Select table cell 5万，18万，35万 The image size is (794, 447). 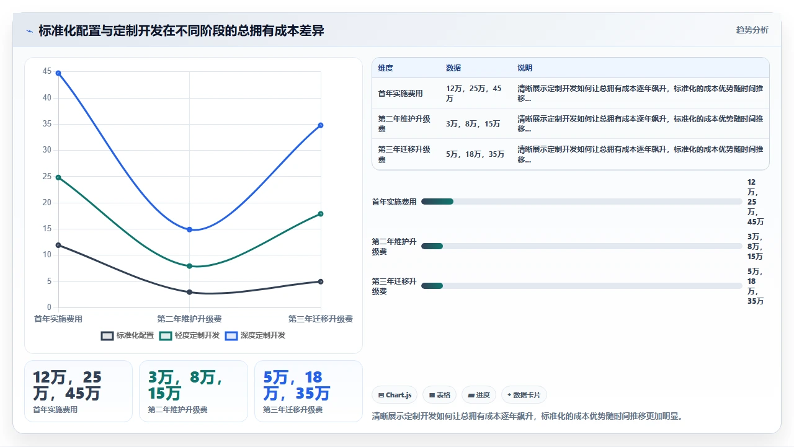476,154
